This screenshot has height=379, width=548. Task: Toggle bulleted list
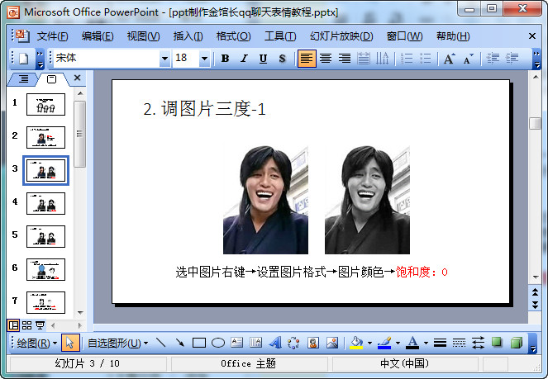426,59
